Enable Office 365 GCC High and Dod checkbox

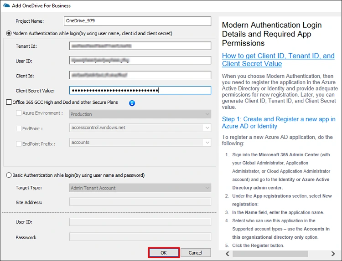(9, 102)
